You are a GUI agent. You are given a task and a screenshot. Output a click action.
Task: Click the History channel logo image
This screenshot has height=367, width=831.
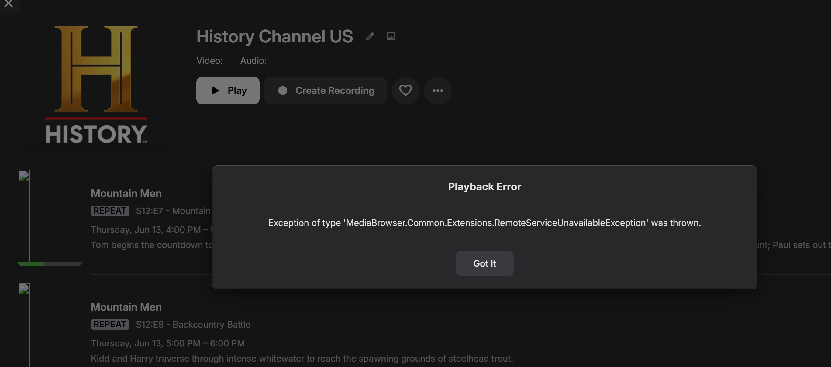tap(96, 84)
